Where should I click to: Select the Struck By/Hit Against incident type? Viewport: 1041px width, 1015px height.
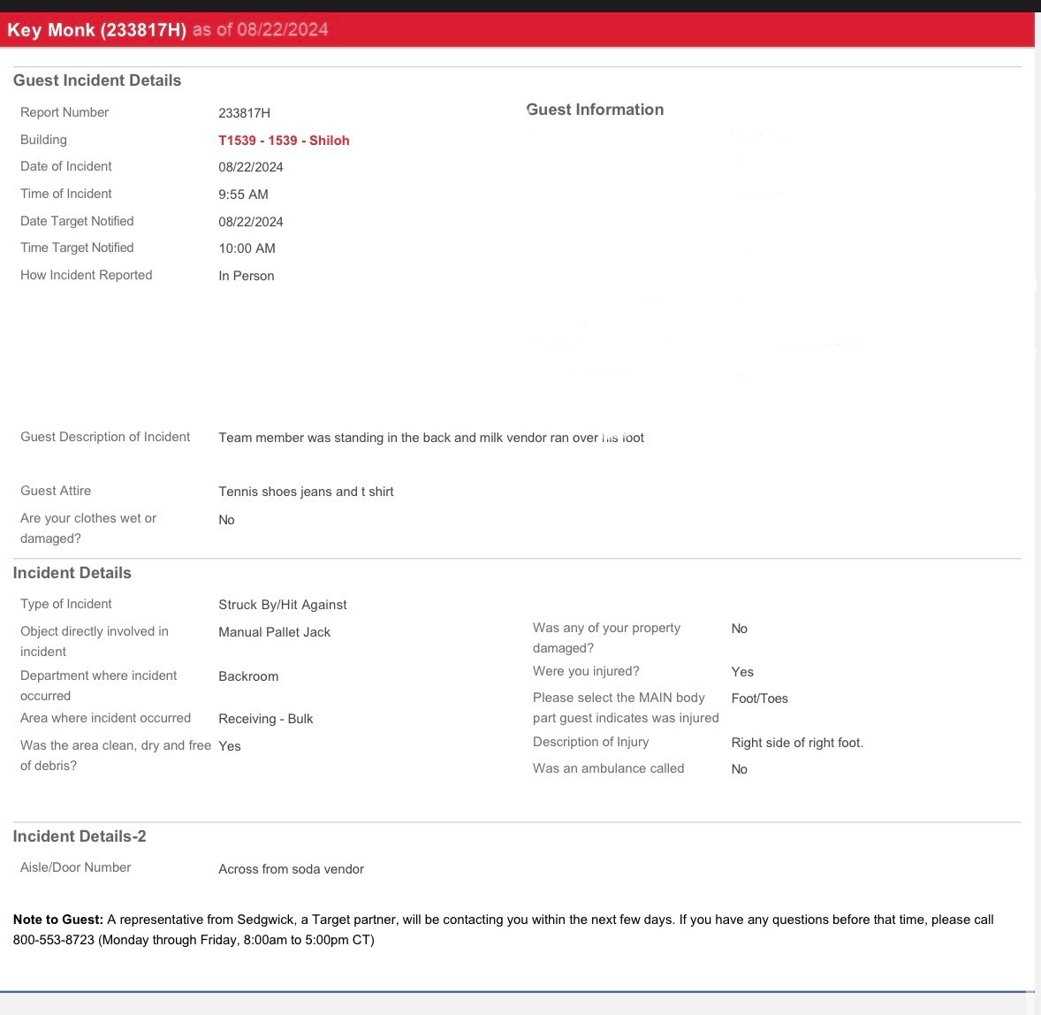click(x=282, y=605)
